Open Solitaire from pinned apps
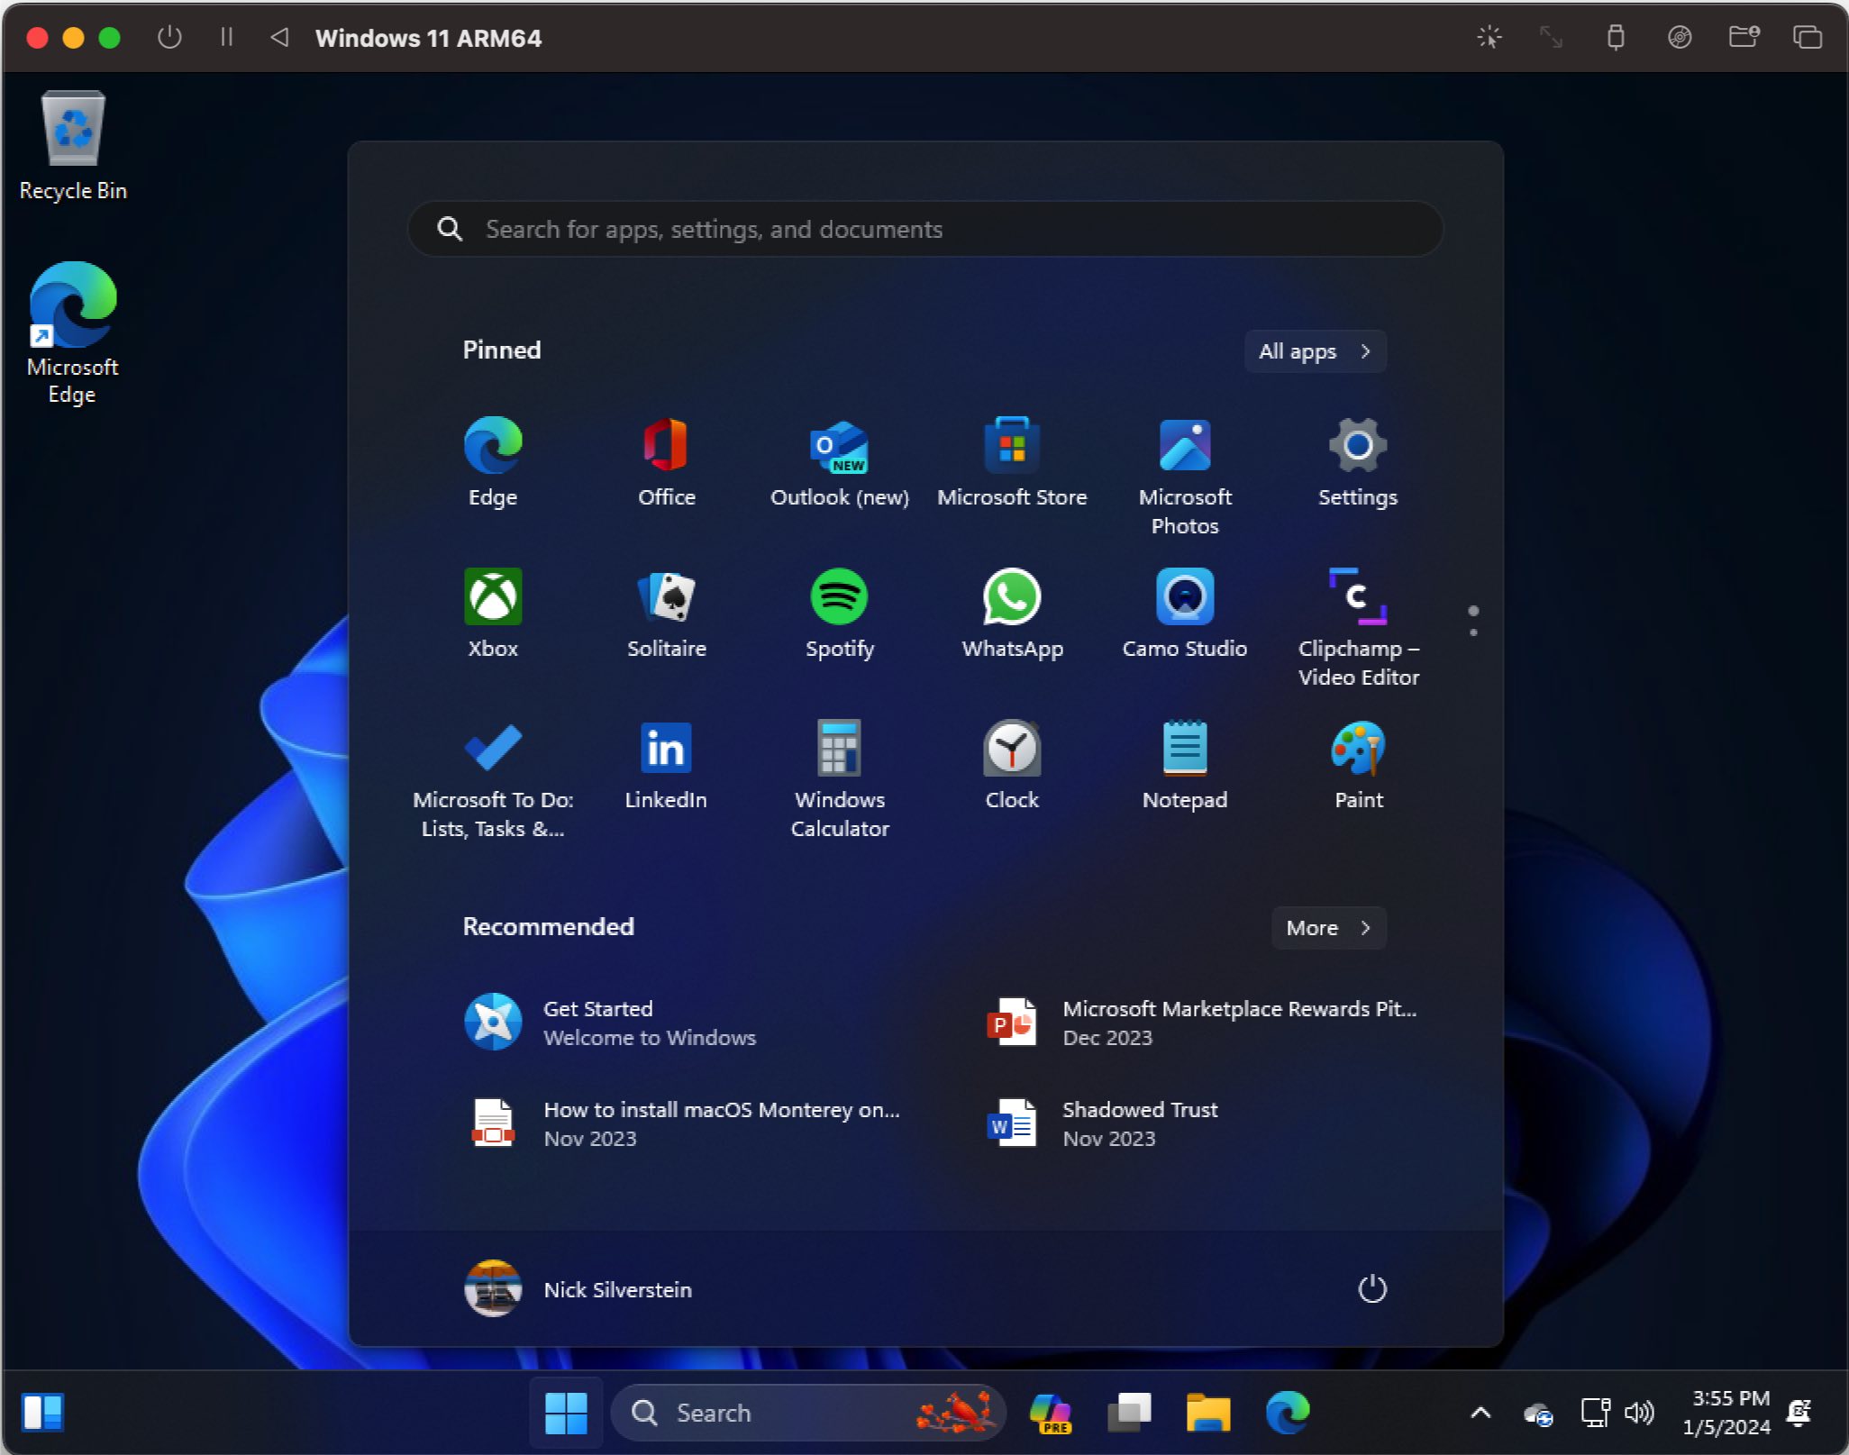Viewport: 1849px width, 1455px height. pos(666,614)
